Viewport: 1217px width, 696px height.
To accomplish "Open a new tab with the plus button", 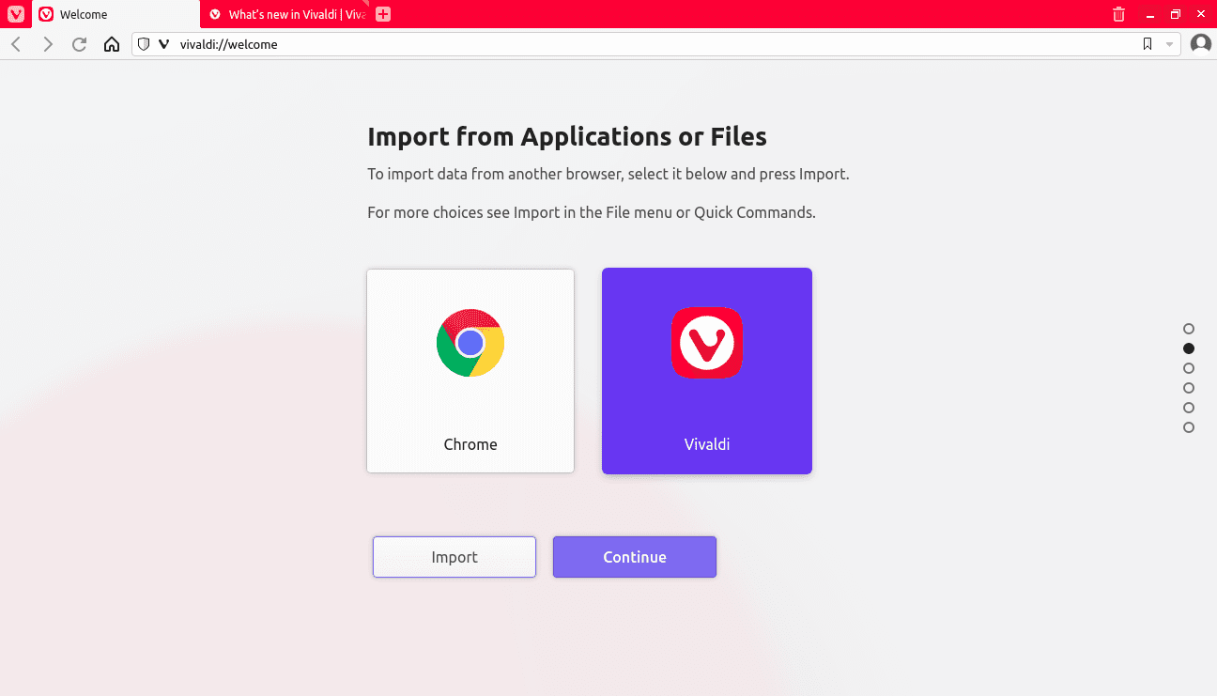I will click(383, 14).
